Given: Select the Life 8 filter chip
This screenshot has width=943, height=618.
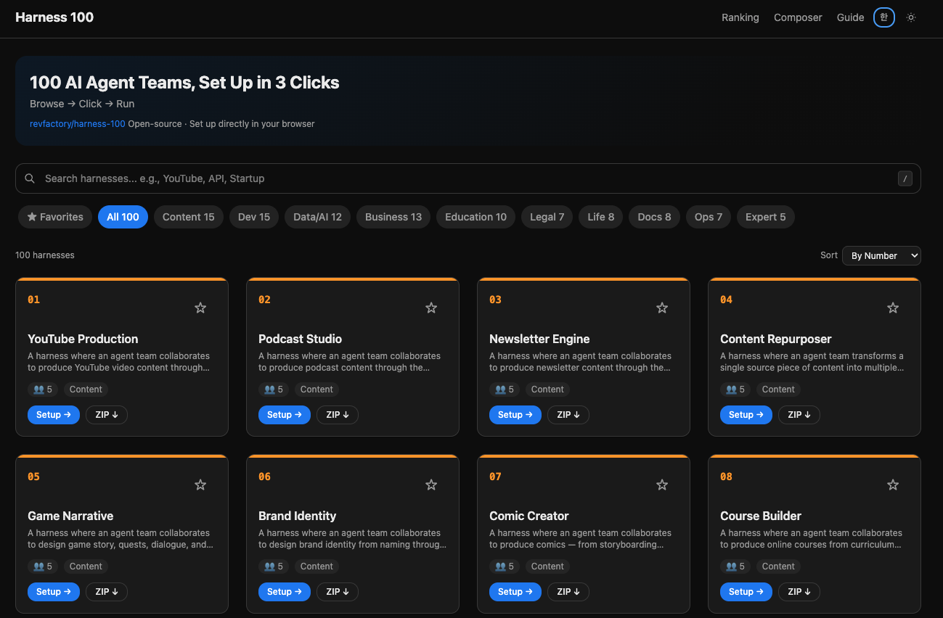Looking at the screenshot, I should click(601, 217).
